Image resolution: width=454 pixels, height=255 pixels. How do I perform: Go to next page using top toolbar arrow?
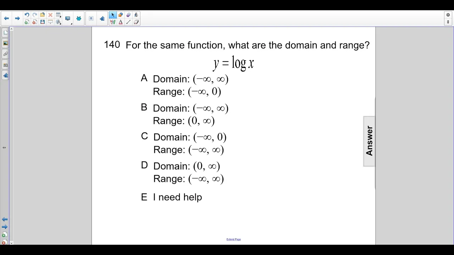coord(17,18)
